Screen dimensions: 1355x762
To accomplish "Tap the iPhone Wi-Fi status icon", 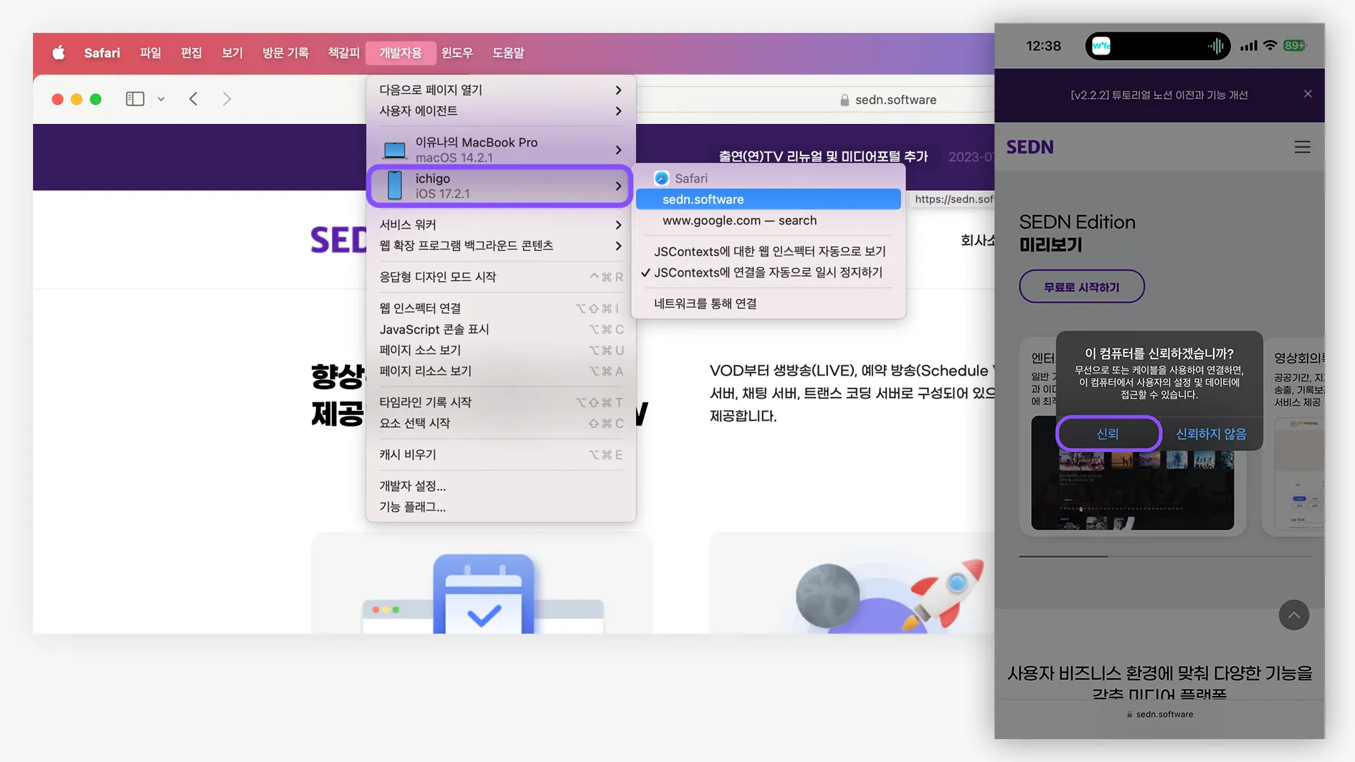I will [1270, 46].
